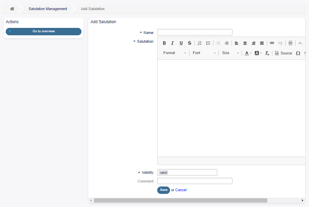Open the text color picker

pyautogui.click(x=248, y=53)
